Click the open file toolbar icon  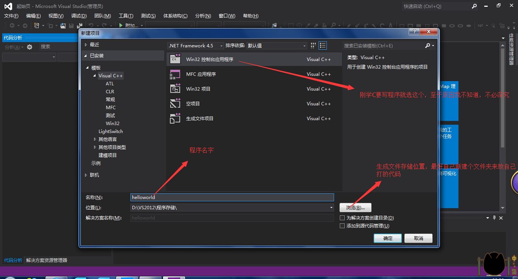[63, 25]
